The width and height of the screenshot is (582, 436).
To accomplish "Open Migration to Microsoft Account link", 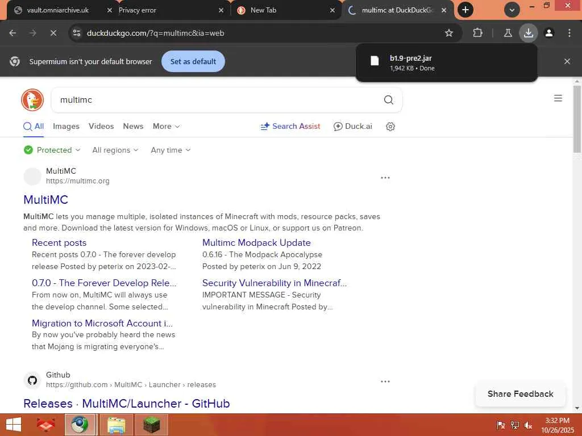I will click(102, 323).
